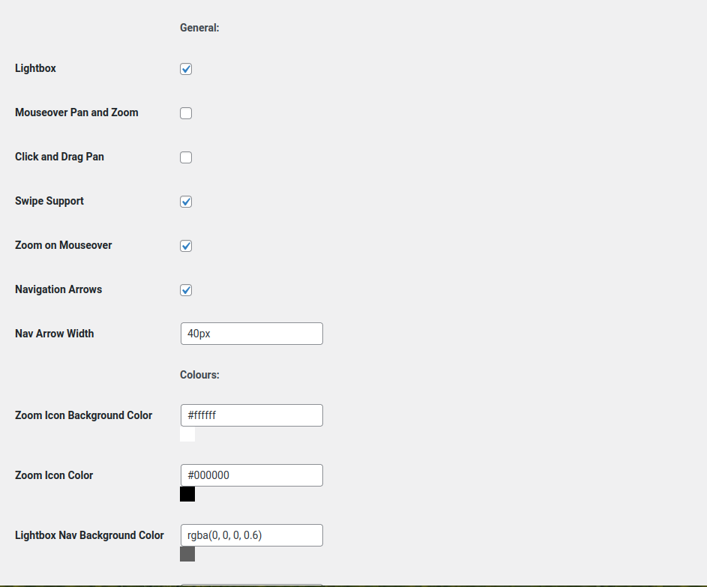This screenshot has height=587, width=707.
Task: Focus the Zoom Icon Background Color text field
Action: pyautogui.click(x=251, y=415)
